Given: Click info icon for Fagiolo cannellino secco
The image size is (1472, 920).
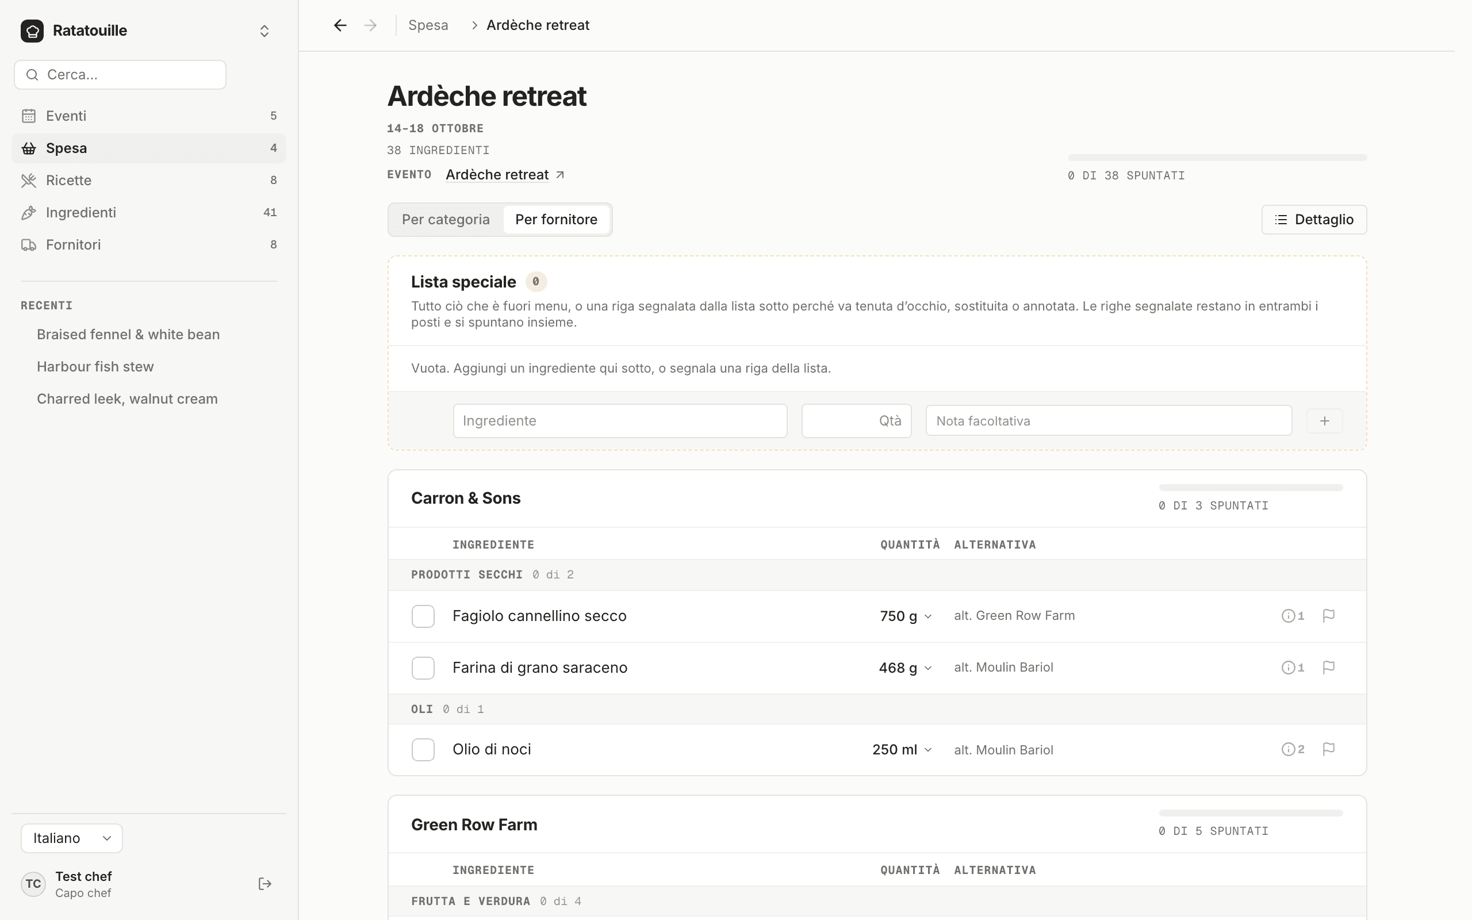Looking at the screenshot, I should pyautogui.click(x=1293, y=616).
